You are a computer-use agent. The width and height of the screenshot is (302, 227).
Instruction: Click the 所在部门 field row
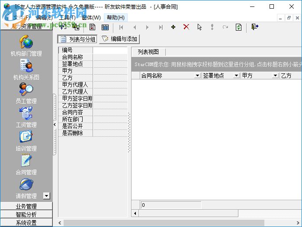point(93,119)
